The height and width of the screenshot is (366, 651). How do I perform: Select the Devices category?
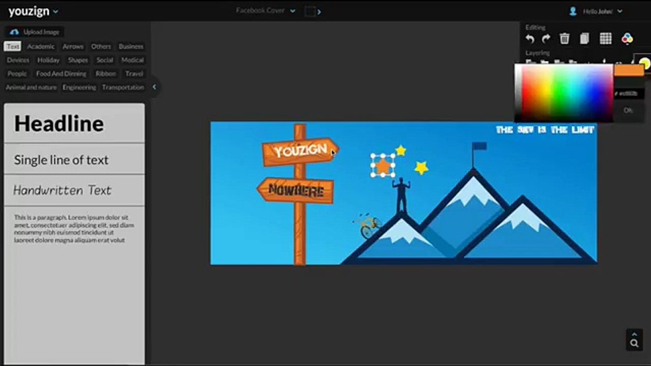18,60
